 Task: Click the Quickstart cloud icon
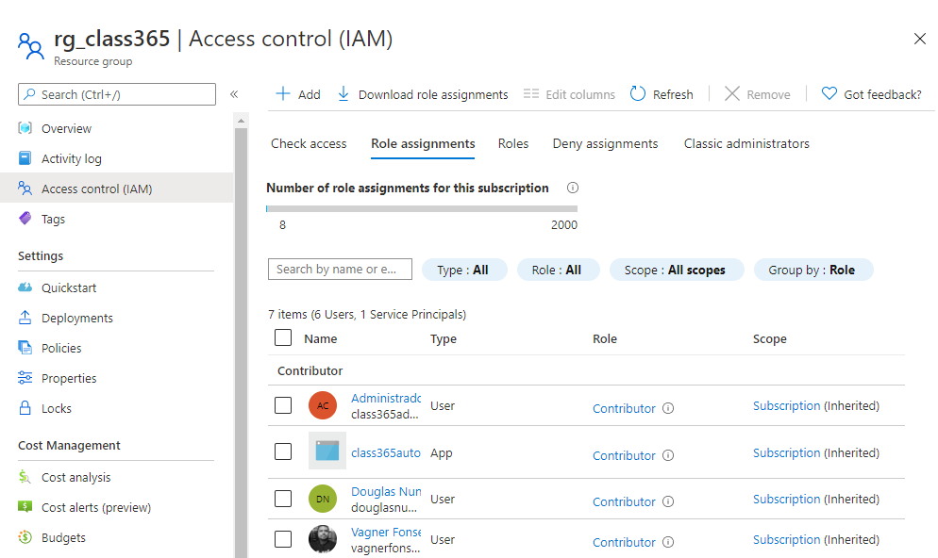tap(25, 287)
